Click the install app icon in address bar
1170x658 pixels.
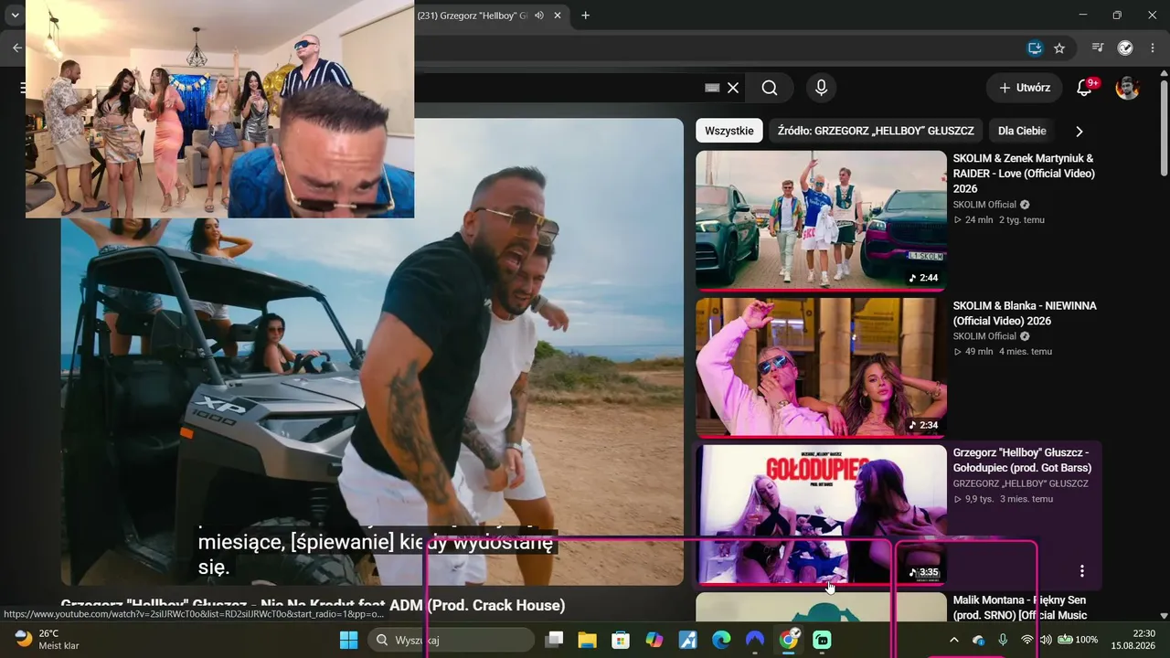[x=1035, y=48]
